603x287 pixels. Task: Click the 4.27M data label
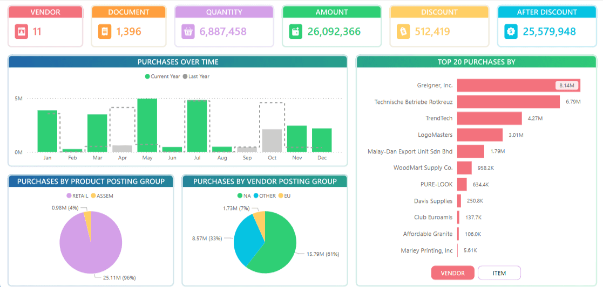tap(536, 118)
